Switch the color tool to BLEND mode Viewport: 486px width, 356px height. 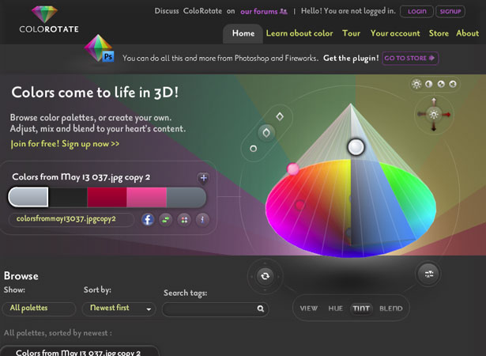coord(391,309)
